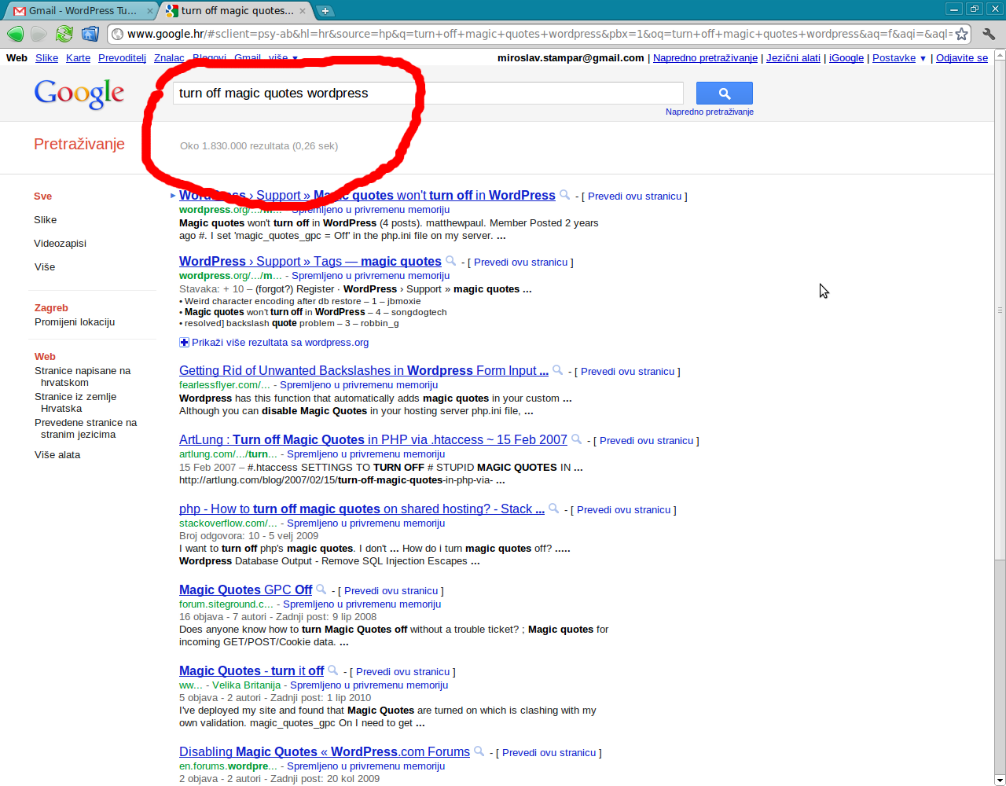This screenshot has width=1006, height=786.
Task: Reload the page with the refresh icon
Action: coord(64,34)
